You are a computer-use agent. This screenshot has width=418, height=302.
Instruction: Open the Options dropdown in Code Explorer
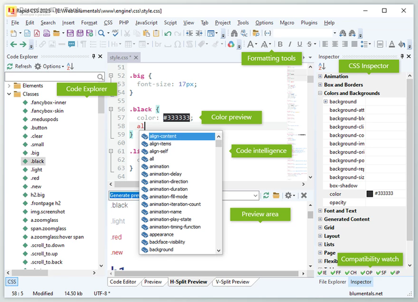(x=50, y=66)
